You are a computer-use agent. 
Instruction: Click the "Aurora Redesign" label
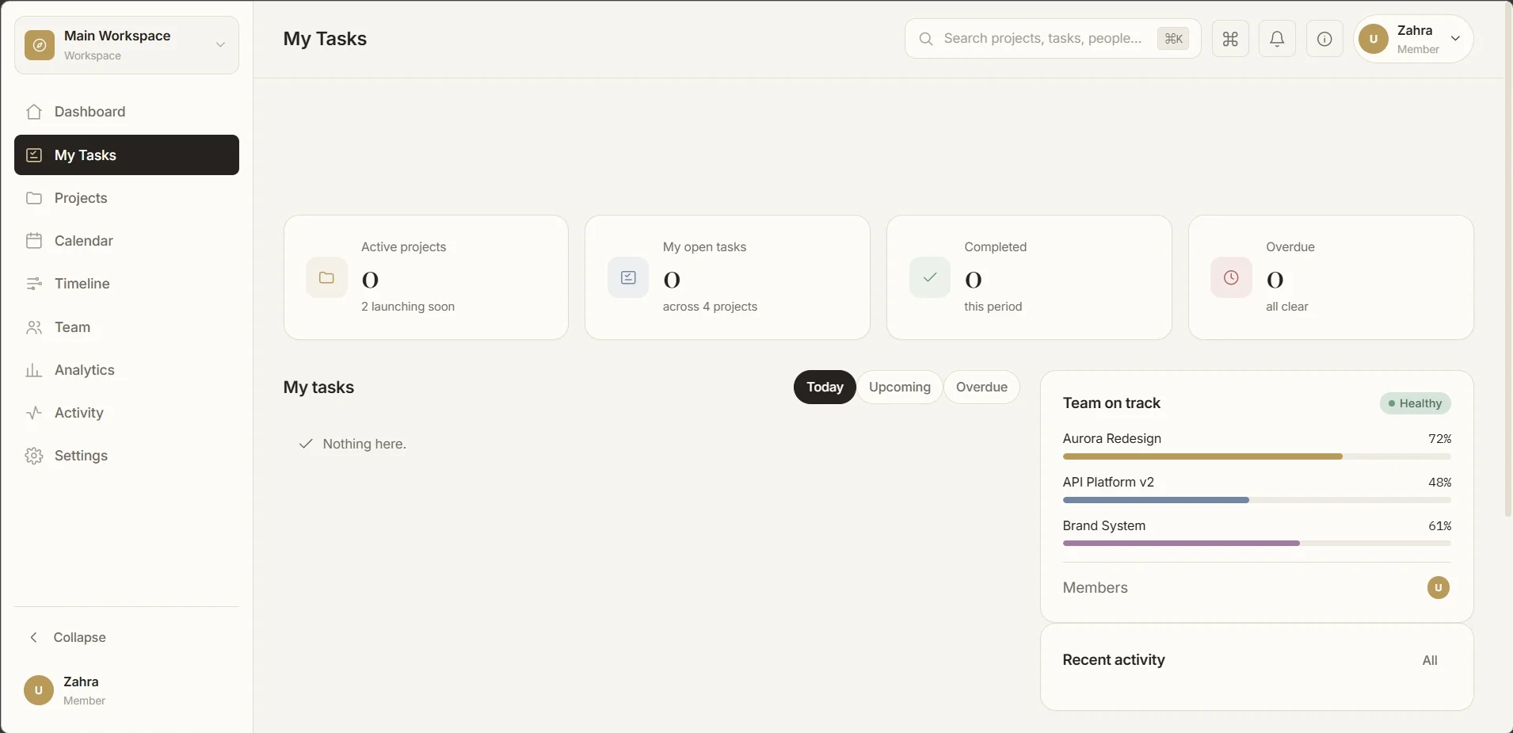[x=1112, y=439]
